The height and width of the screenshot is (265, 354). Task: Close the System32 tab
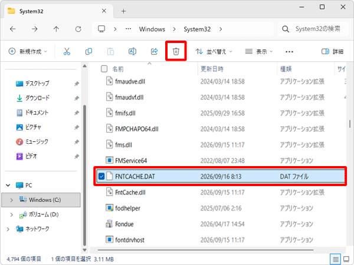104,11
